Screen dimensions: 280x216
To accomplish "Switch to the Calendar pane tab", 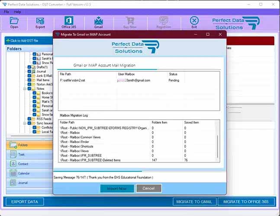I will click(29, 173).
